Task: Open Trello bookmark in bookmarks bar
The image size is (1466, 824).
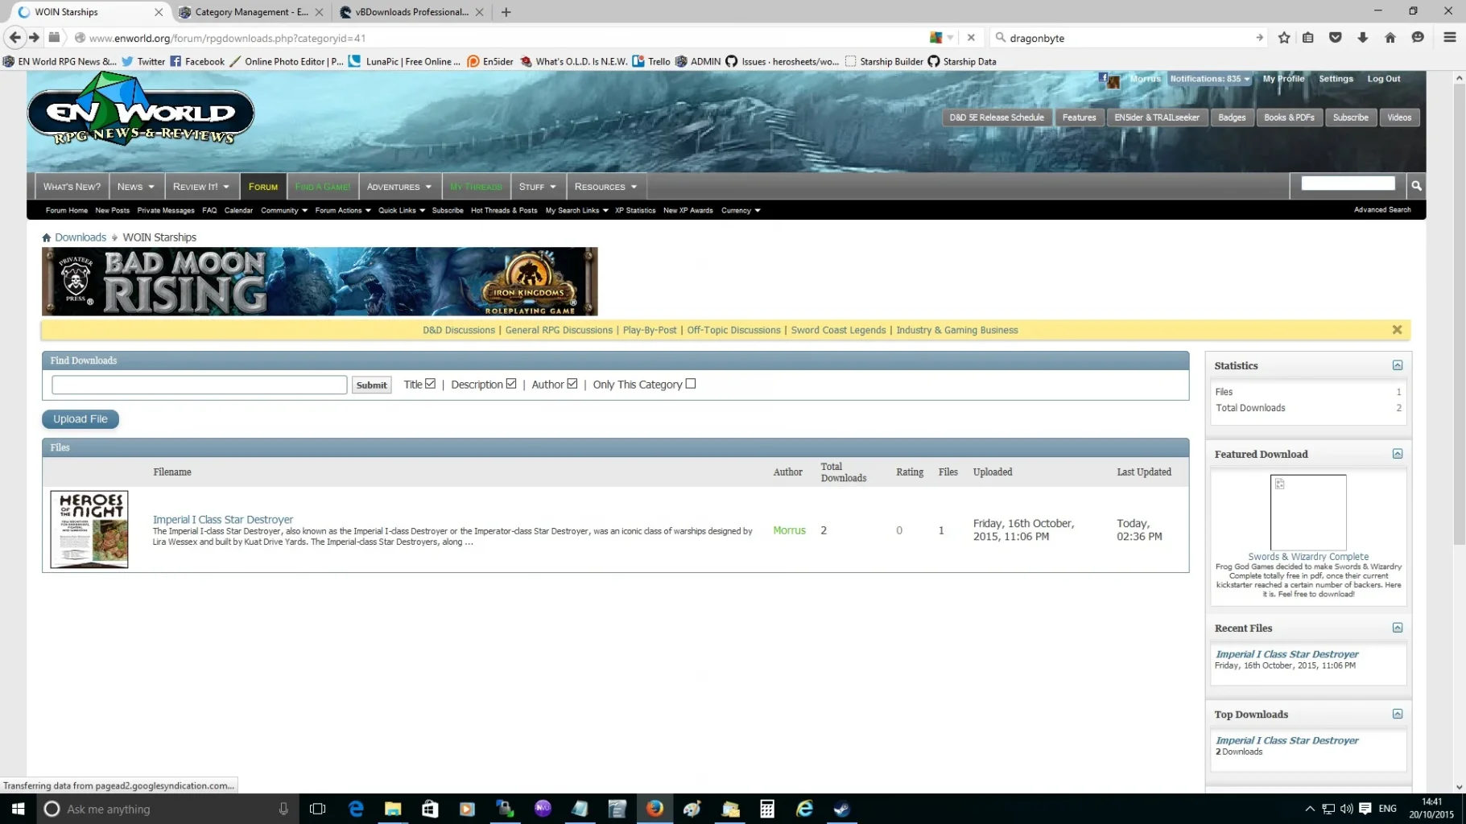Action: pos(651,61)
